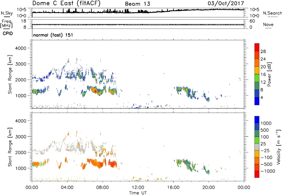Click the "4000" tick label of the power panel
Screen dimensions: 282x195
(x=20, y=48)
